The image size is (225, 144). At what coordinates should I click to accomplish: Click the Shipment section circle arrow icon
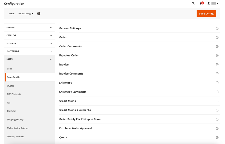pos(217,83)
